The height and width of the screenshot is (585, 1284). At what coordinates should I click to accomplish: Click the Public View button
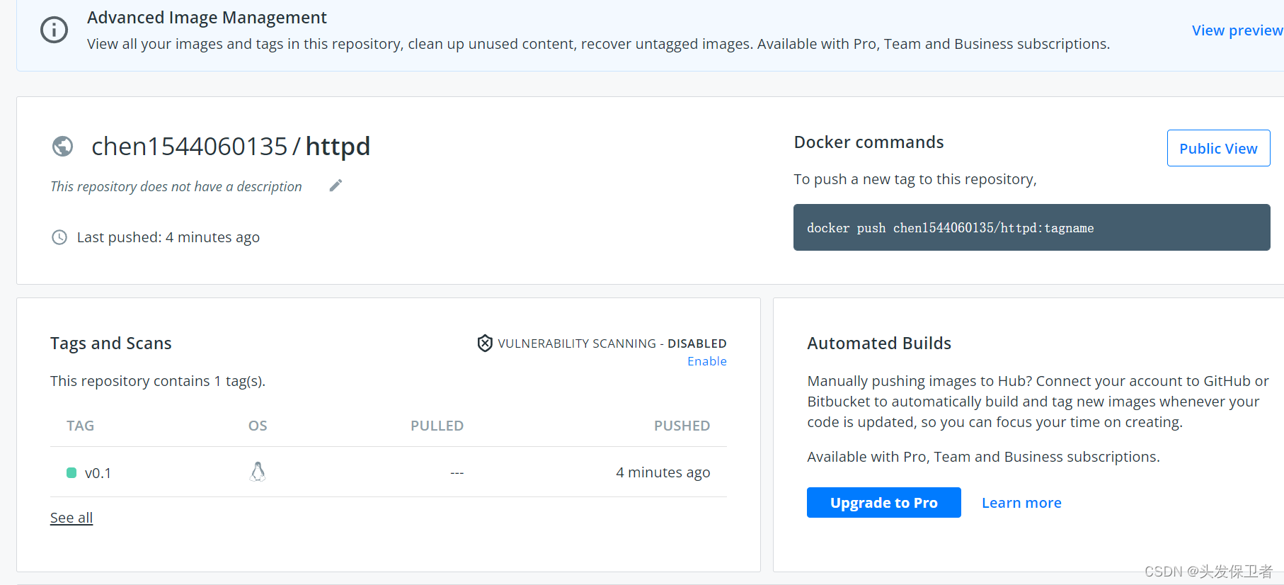(x=1218, y=148)
